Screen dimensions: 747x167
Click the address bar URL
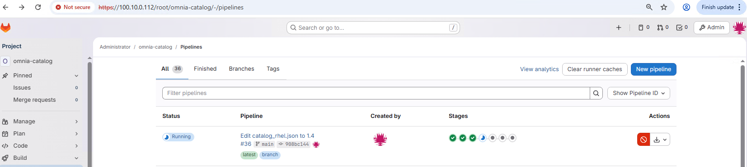click(171, 7)
